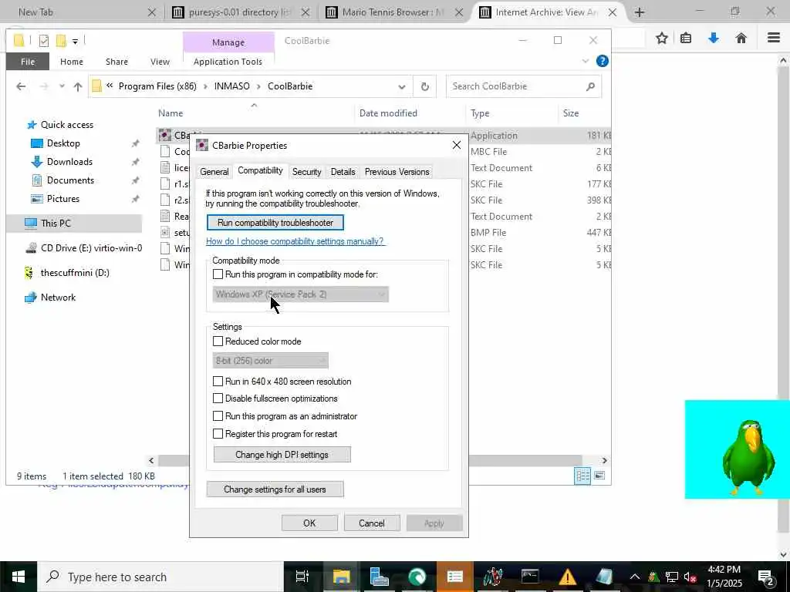Confirm the dialog with OK
The image size is (790, 592).
pos(309,523)
